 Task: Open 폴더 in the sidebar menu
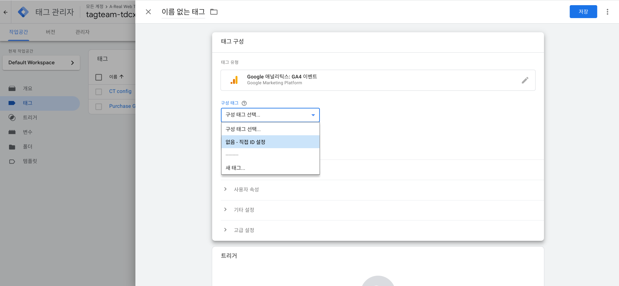click(x=27, y=147)
